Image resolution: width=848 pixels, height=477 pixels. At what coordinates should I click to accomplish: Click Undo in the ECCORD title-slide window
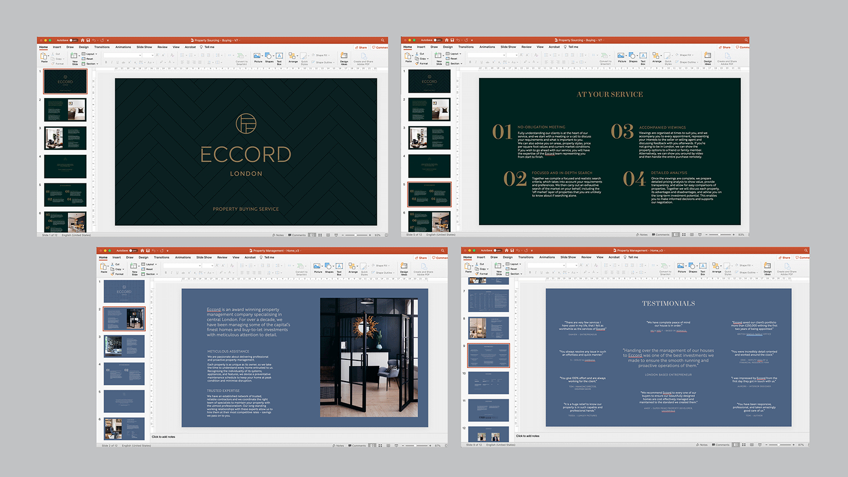(94, 40)
